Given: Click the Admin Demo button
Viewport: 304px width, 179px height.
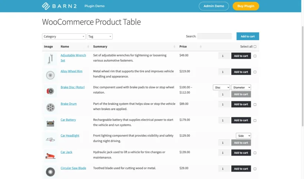Looking at the screenshot, I should click(214, 6).
